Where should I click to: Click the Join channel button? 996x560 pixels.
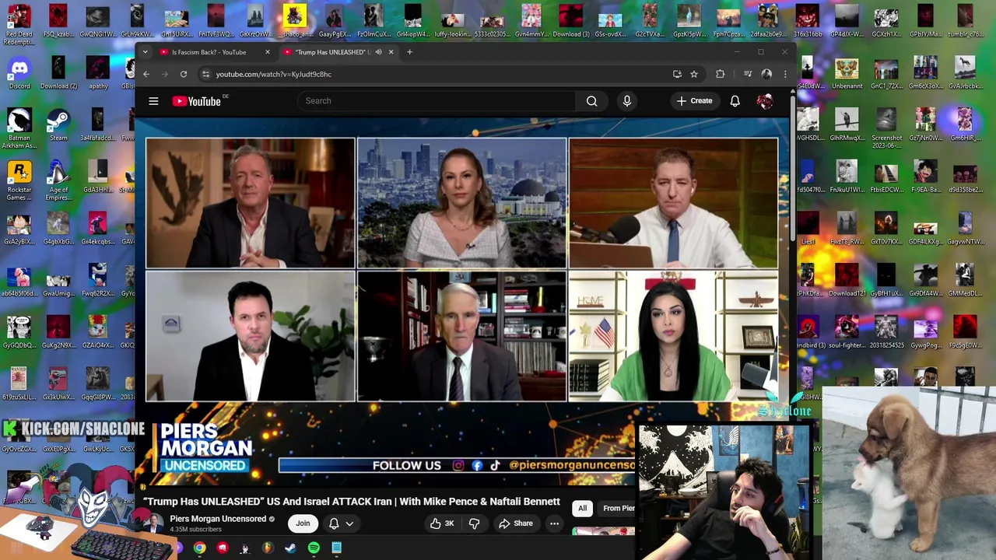coord(303,523)
